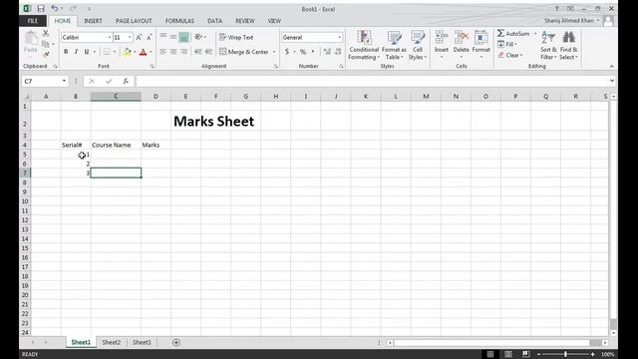
Task: Switch to the DATA tab
Action: [x=215, y=21]
